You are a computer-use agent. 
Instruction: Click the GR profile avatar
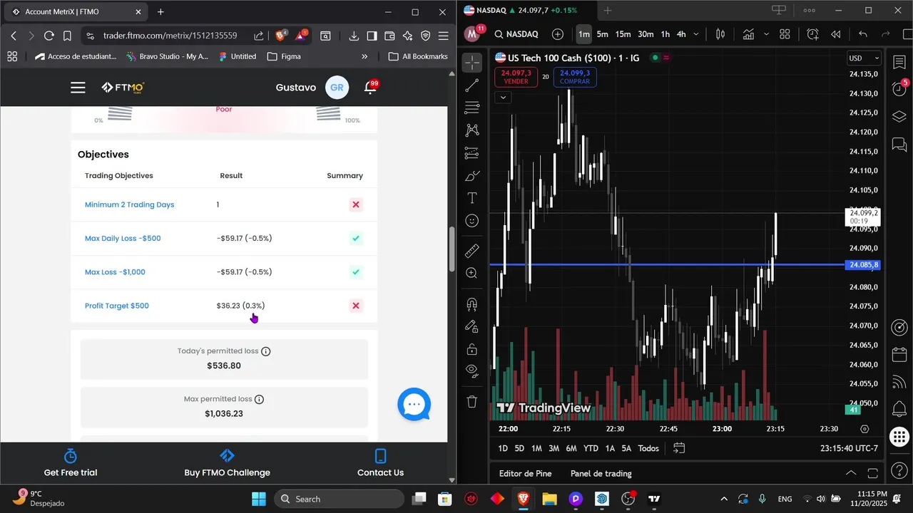(x=337, y=87)
